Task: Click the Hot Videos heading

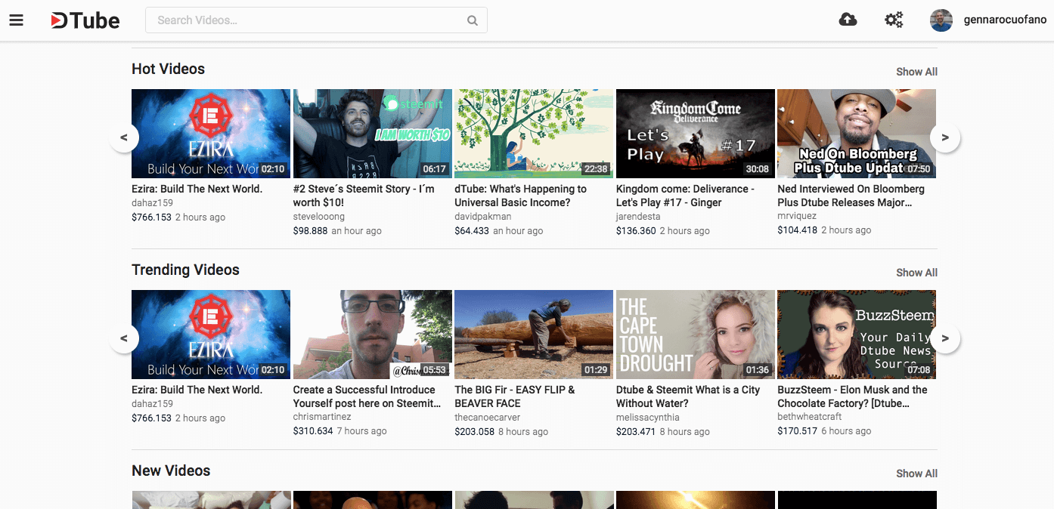Action: pyautogui.click(x=168, y=69)
